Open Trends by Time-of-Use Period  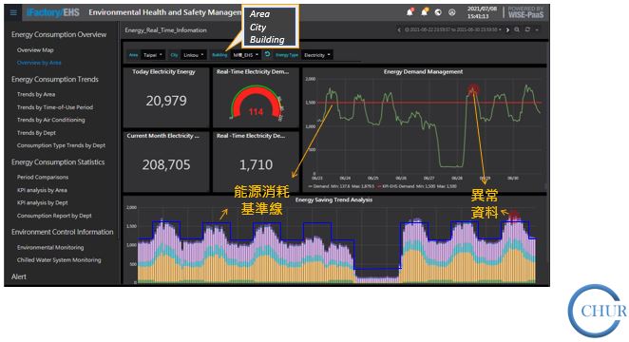click(55, 107)
